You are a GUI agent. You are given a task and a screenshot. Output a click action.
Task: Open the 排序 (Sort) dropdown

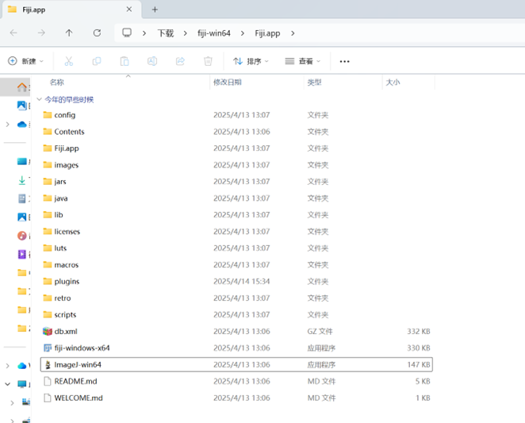pos(251,61)
